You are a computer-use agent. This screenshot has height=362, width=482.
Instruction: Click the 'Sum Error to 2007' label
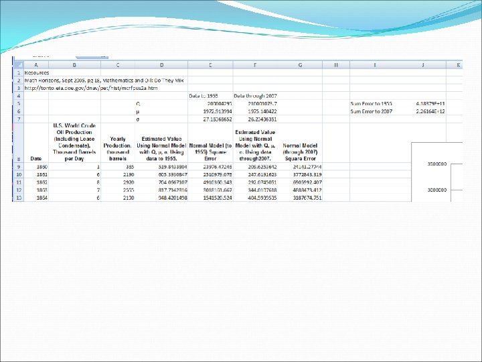pyautogui.click(x=371, y=111)
